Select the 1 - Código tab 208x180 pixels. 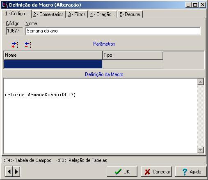click(16, 14)
